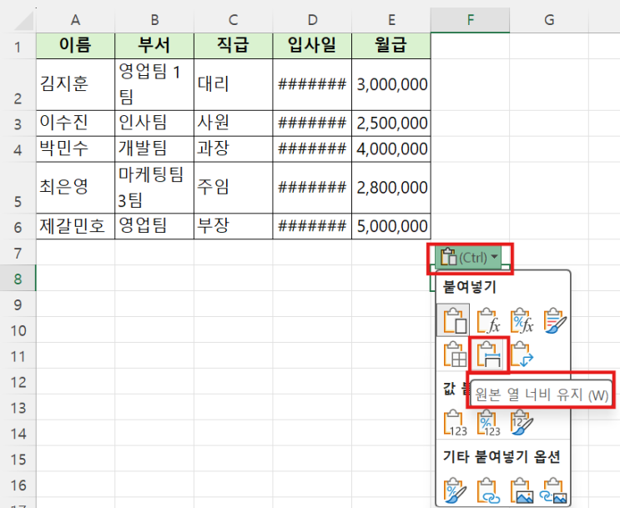Select the Transpose paste icon
620x508 pixels.
pyautogui.click(x=522, y=355)
